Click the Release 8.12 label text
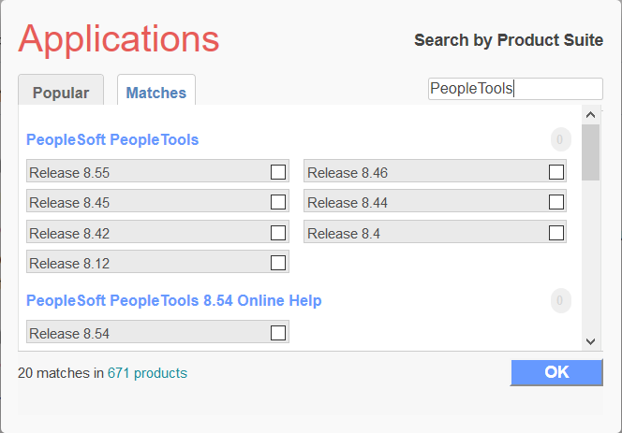 (x=69, y=264)
